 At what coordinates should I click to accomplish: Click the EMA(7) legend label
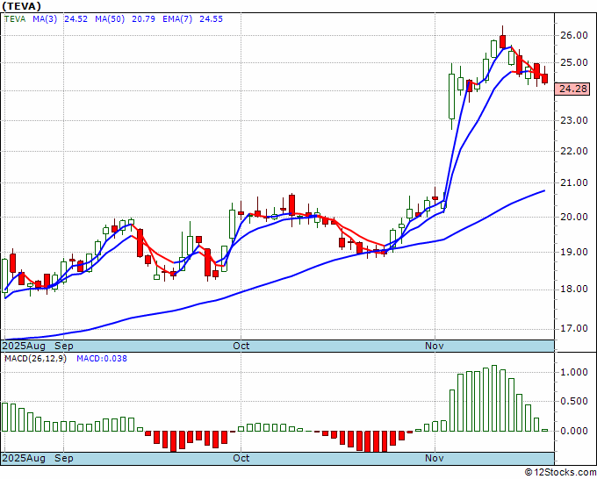click(x=177, y=19)
